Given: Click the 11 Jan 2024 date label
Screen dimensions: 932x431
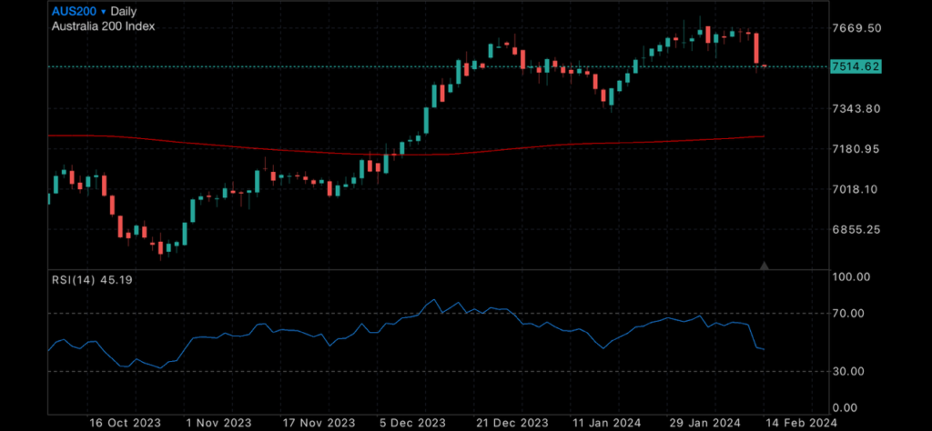Looking at the screenshot, I should tap(606, 423).
